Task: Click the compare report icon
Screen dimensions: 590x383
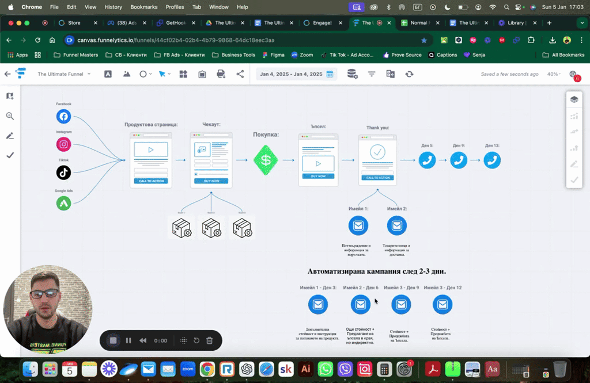Action: [x=390, y=74]
